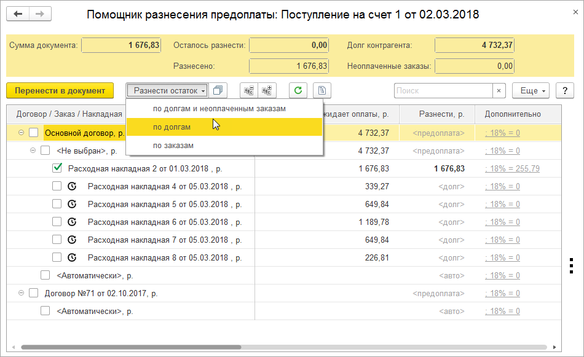Click the document report icon in toolbar

322,90
